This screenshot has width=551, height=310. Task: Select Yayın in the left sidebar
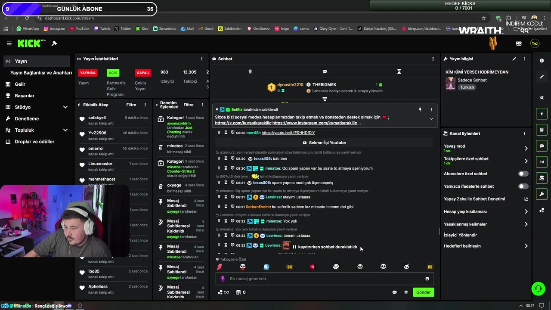pos(37,61)
